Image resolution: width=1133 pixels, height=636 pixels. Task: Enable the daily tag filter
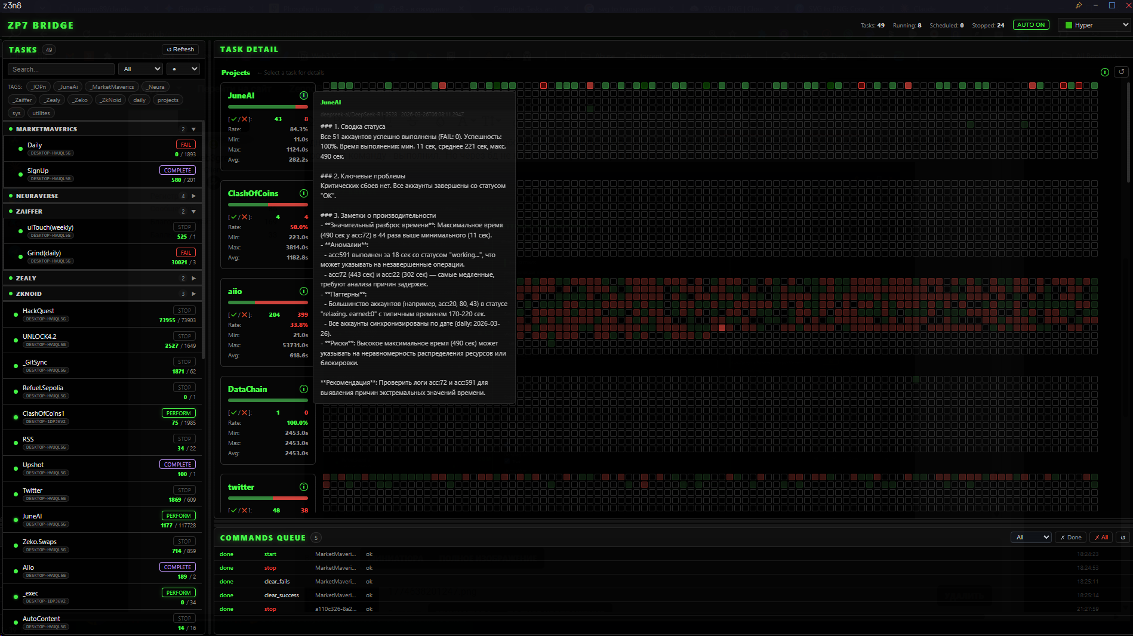(x=139, y=100)
